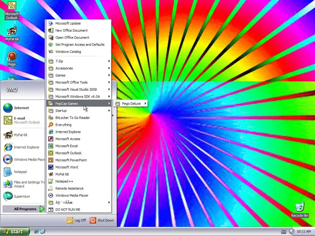Click Internet Explorer quick launch icon
Viewport: 315px width, 236px height.
coord(36,231)
